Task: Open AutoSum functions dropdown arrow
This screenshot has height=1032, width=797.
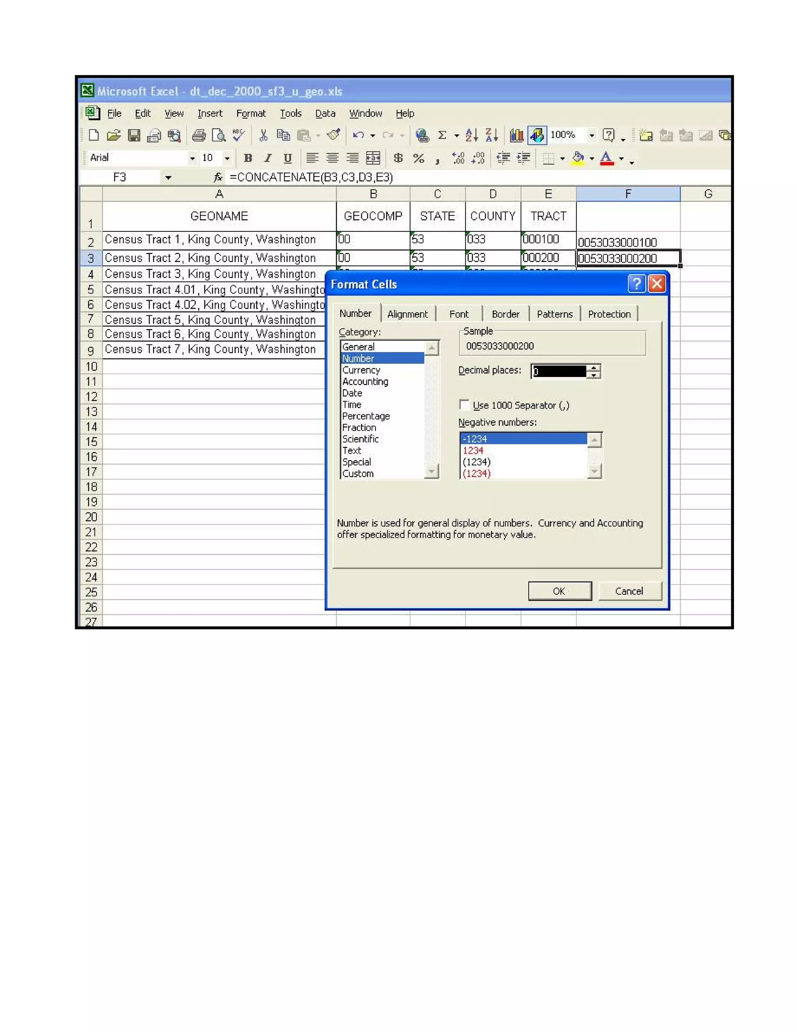Action: (x=456, y=136)
